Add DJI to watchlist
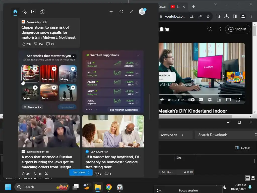This screenshot has height=193, width=257. point(137,64)
